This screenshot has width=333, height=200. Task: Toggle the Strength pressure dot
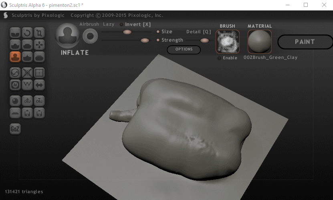coord(158,40)
